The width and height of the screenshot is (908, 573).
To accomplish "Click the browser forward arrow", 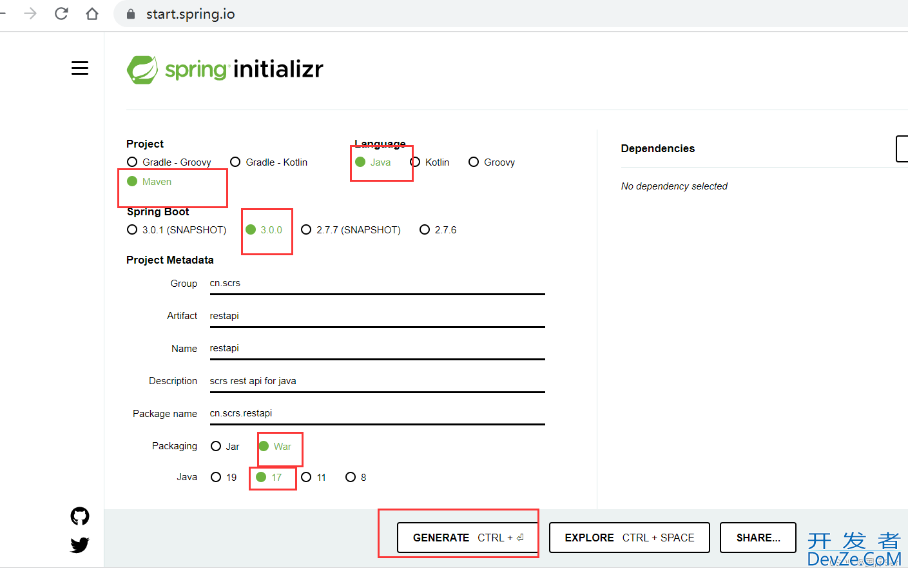I will click(30, 14).
